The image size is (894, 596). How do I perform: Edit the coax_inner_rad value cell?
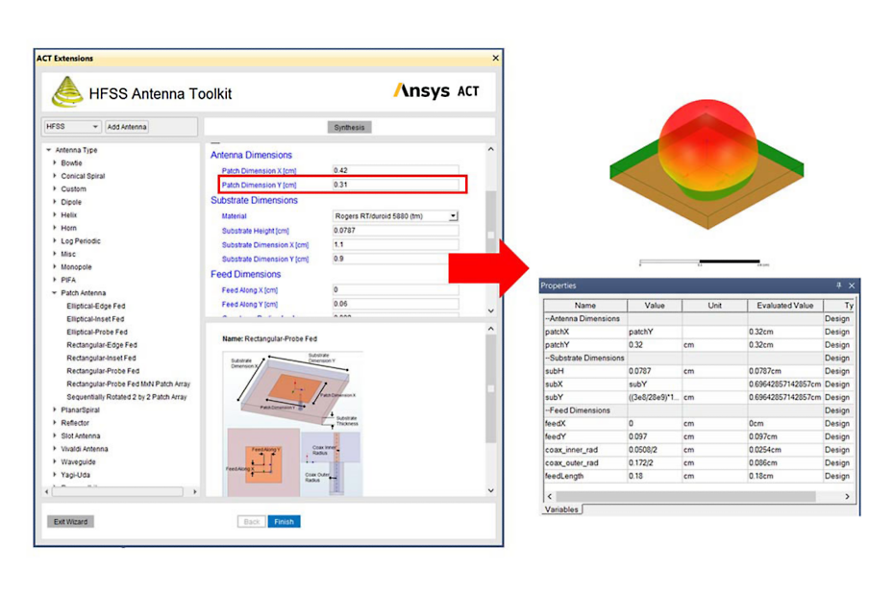pyautogui.click(x=654, y=450)
